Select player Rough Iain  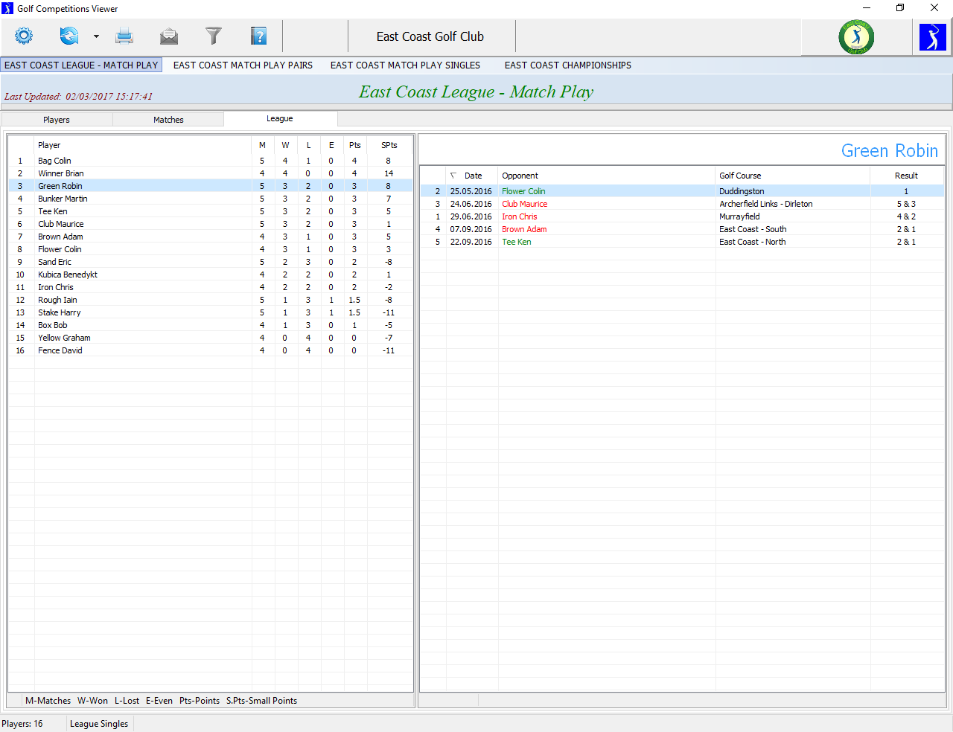click(210, 300)
